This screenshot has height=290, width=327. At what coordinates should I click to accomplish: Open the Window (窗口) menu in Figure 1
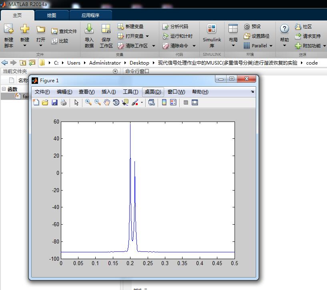pyautogui.click(x=176, y=92)
